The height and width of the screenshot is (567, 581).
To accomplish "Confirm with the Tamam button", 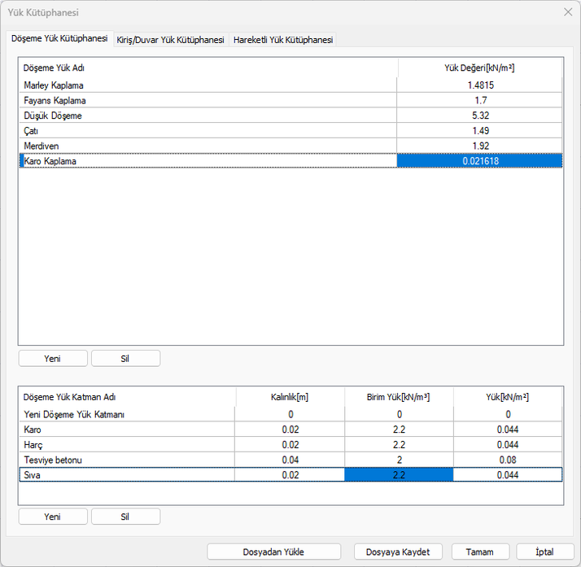I will coord(480,552).
